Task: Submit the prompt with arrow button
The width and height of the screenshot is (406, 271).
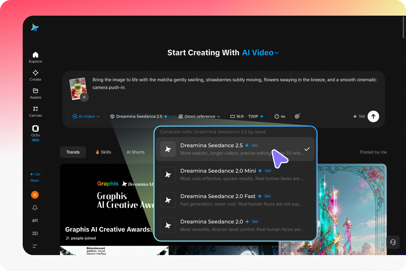Action: pyautogui.click(x=373, y=116)
